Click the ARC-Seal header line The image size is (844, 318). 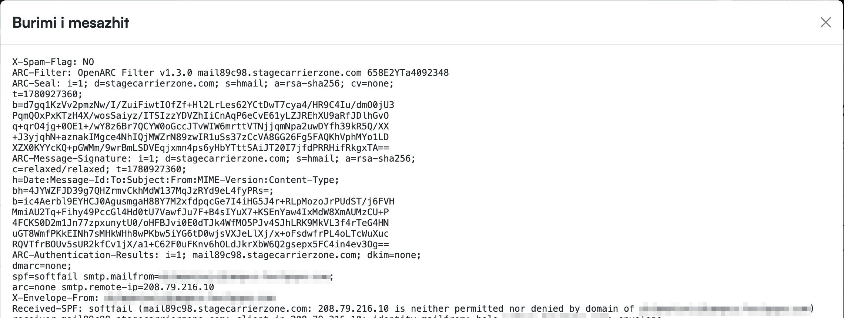pyautogui.click(x=203, y=83)
